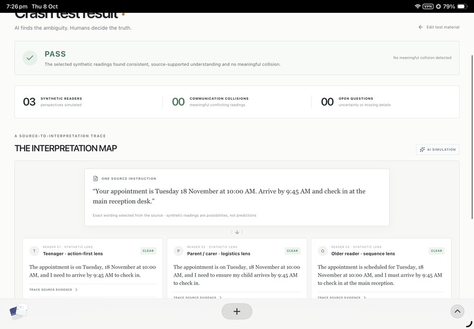
Task: Click the back arrow beside Edit test material
Action: coord(420,27)
